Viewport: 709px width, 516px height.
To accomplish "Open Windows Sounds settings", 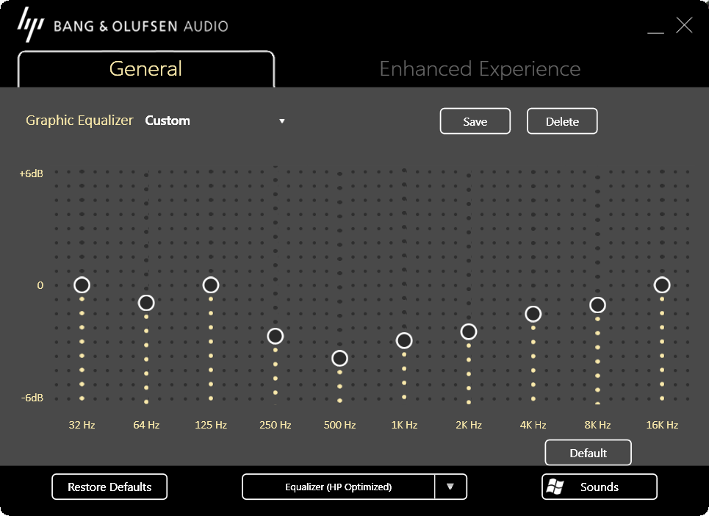I will click(x=599, y=487).
